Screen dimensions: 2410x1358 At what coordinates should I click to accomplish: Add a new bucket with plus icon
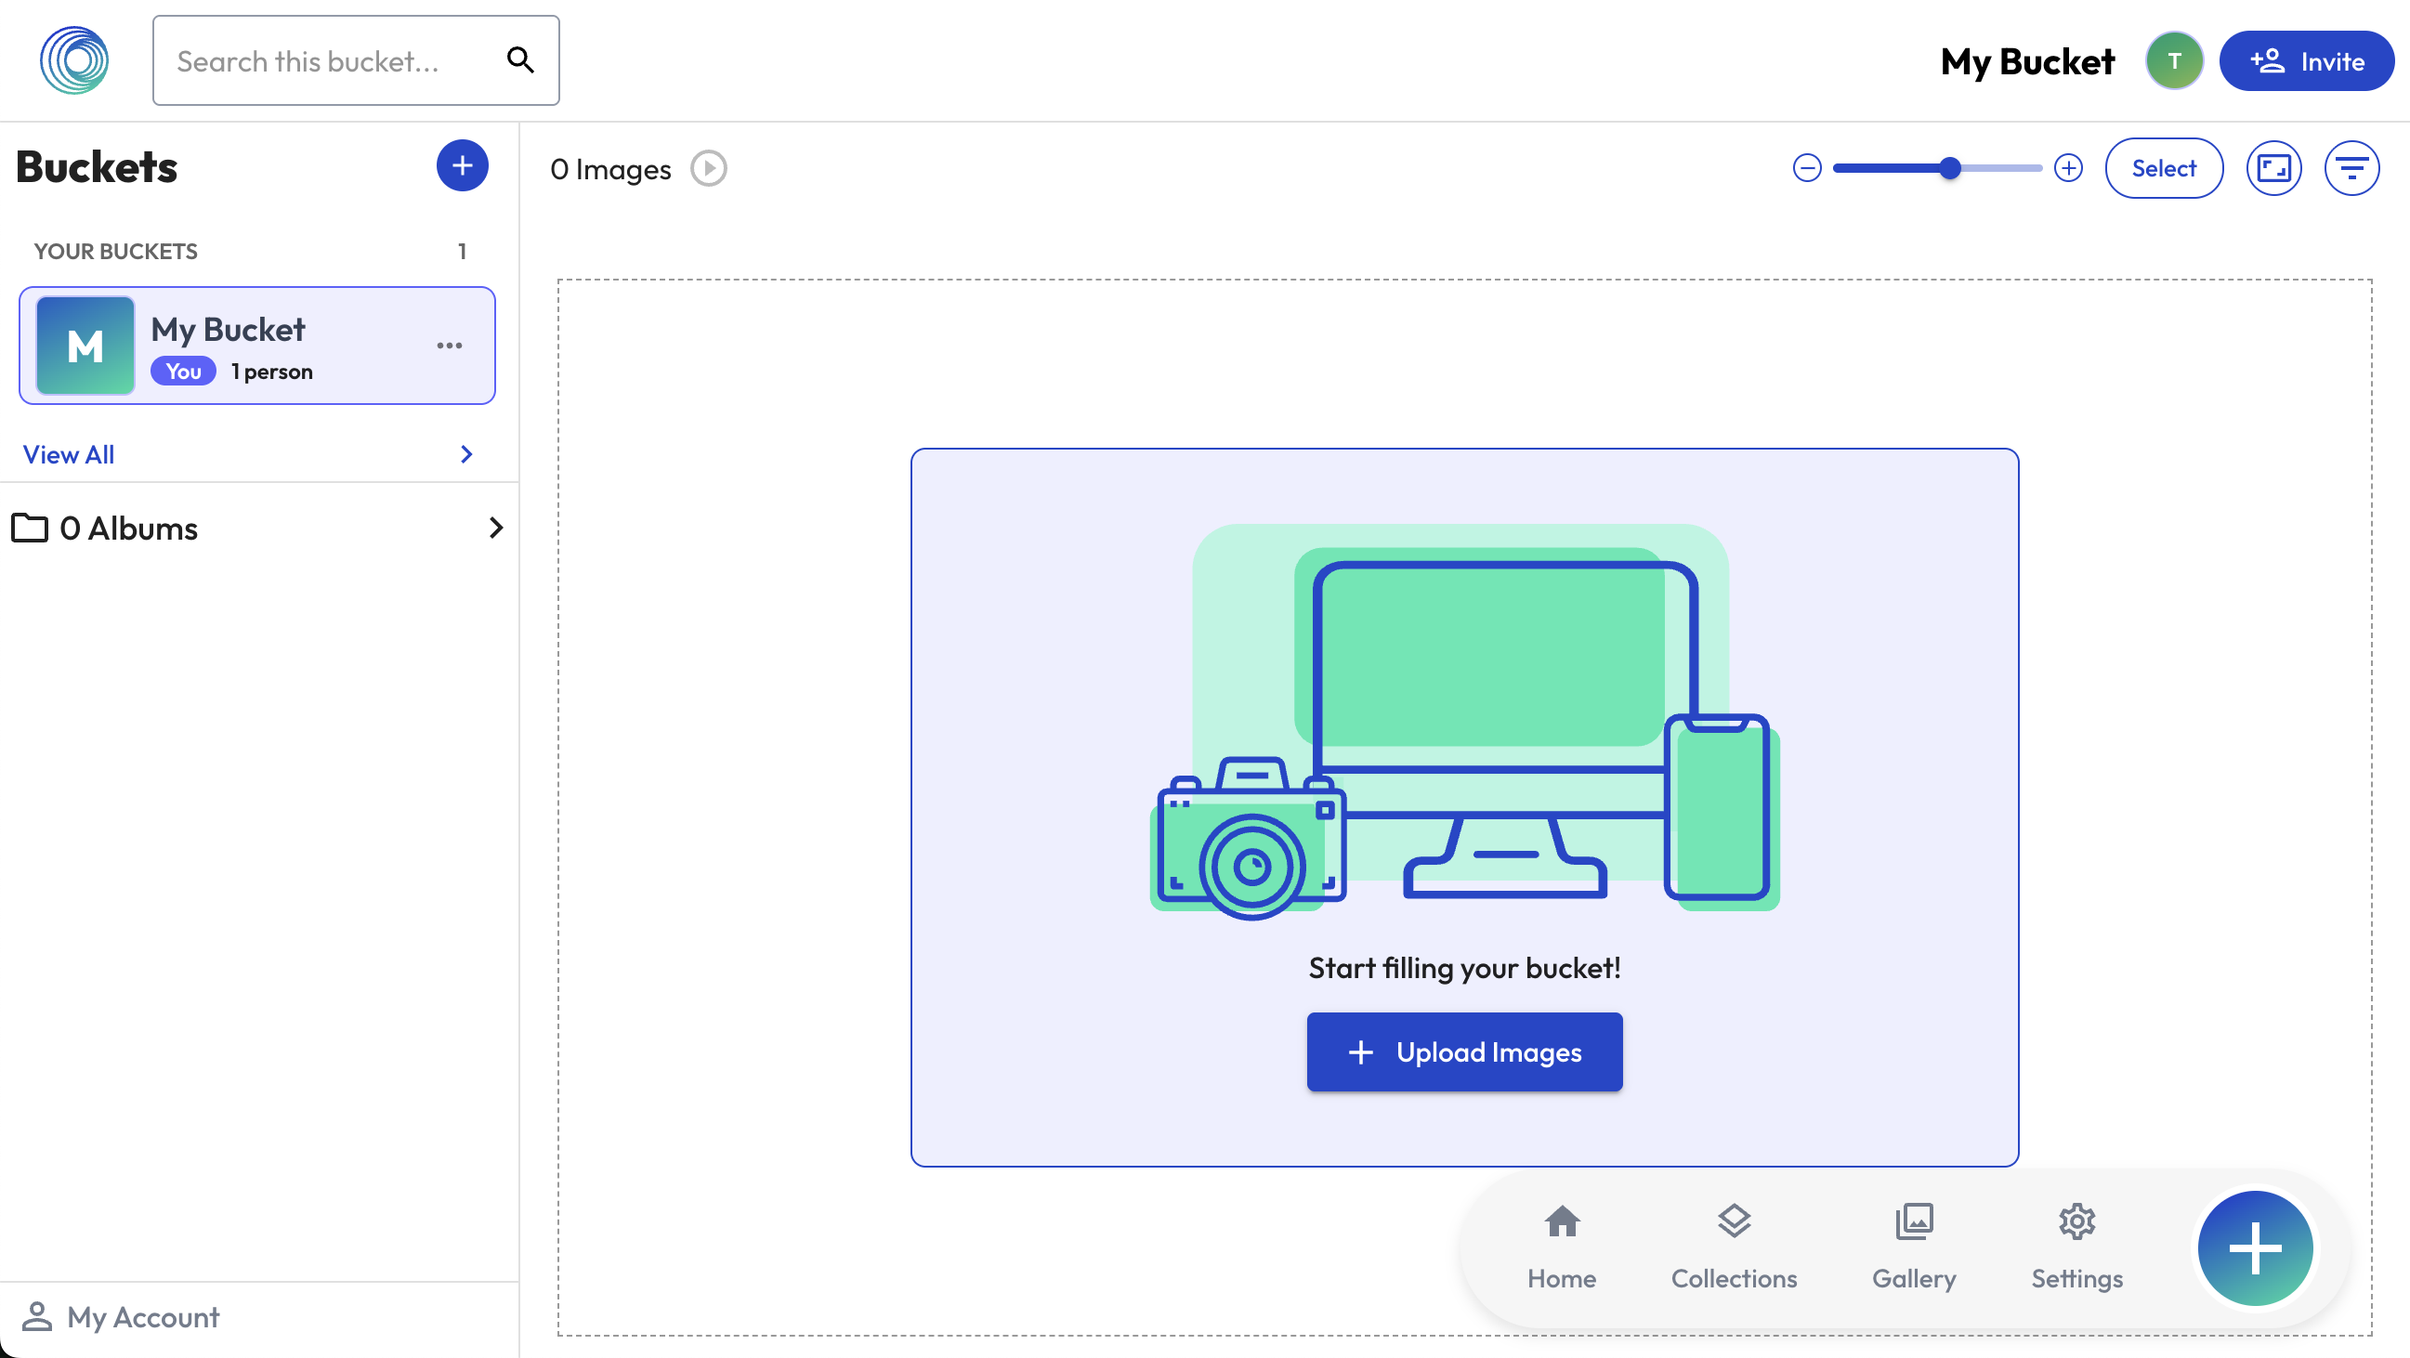coord(462,166)
